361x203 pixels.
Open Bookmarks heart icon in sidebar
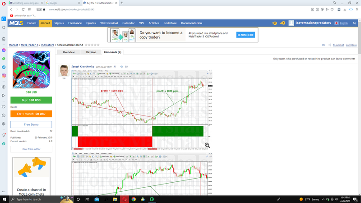[x=4, y=107]
